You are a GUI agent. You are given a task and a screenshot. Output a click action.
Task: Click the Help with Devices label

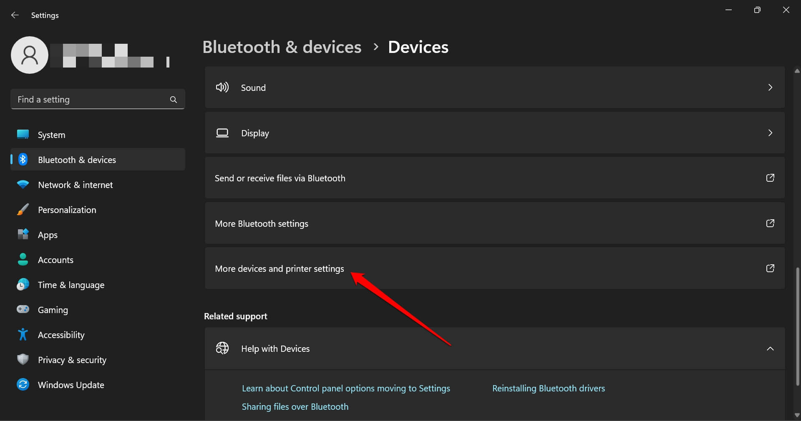tap(275, 348)
